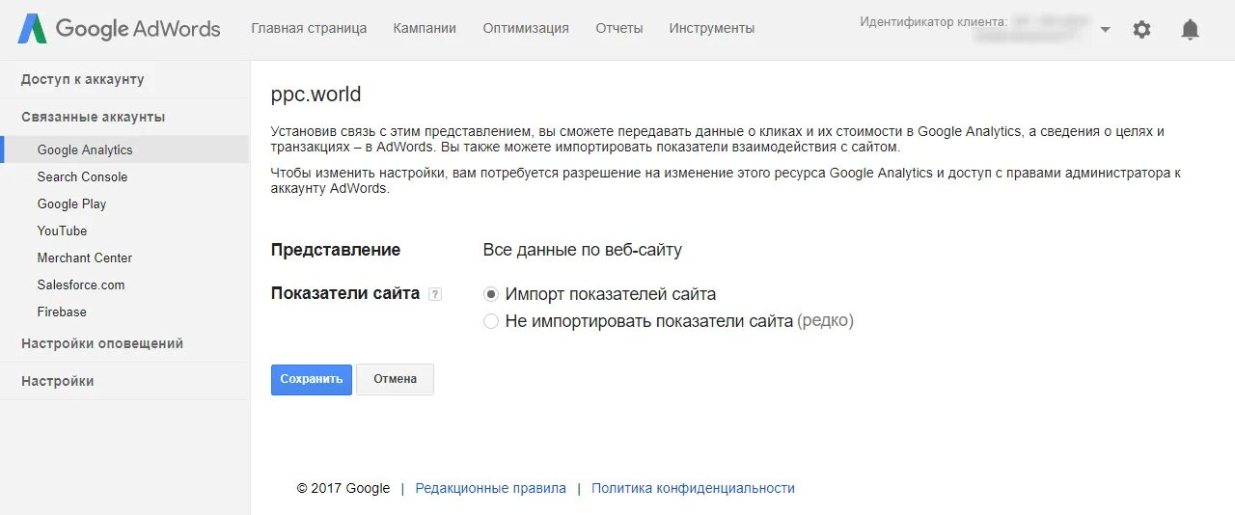
Task: Expand the client ID account dropdown
Action: 1105,30
